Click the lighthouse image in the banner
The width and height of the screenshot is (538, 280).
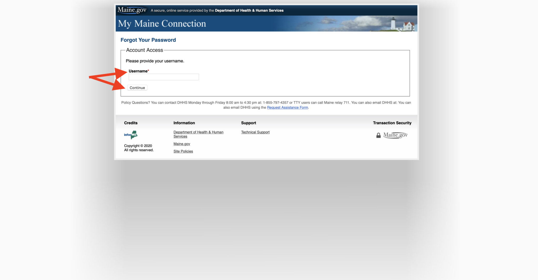click(x=393, y=24)
